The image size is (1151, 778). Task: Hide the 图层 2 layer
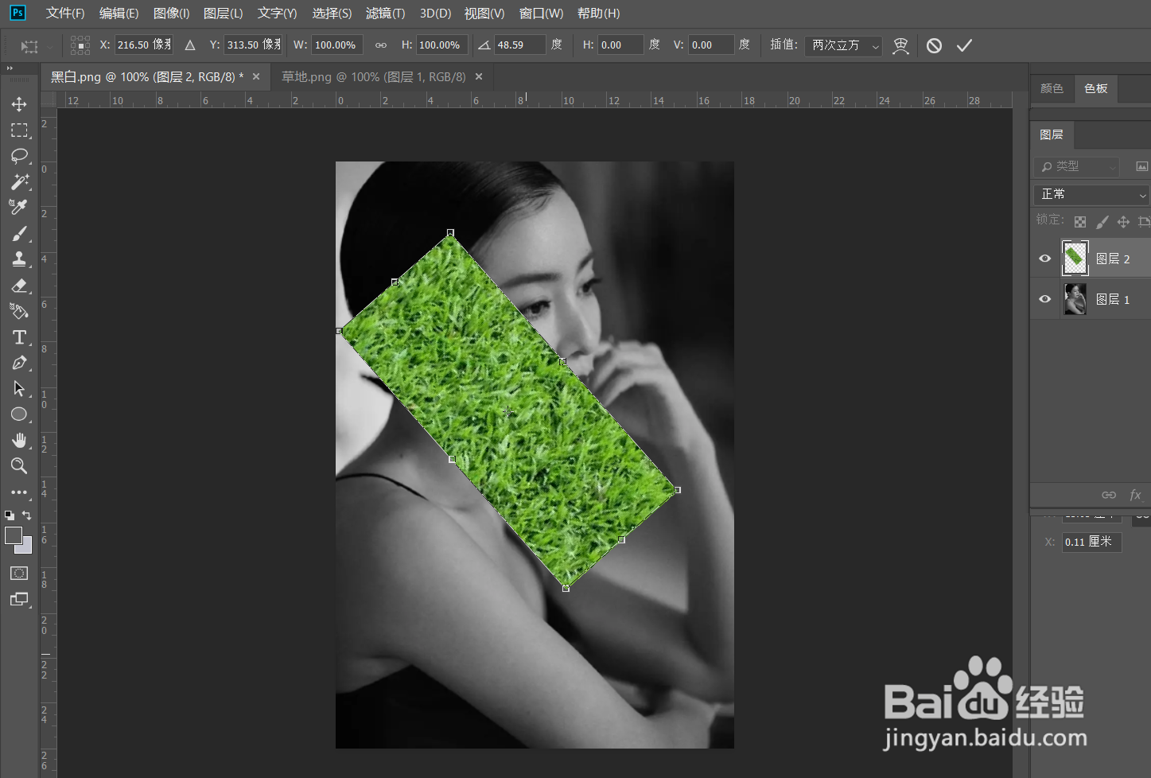click(x=1044, y=258)
